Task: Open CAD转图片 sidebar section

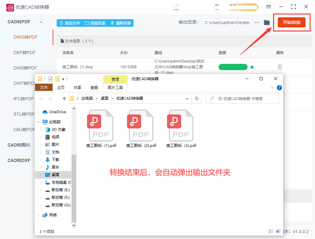Action: point(19,145)
